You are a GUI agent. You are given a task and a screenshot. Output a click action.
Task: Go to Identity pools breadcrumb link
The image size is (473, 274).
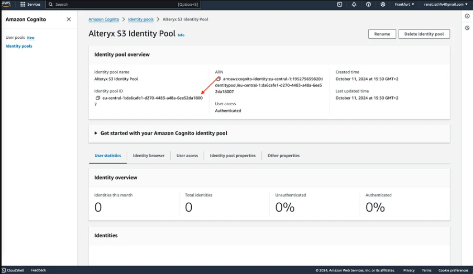tap(141, 19)
